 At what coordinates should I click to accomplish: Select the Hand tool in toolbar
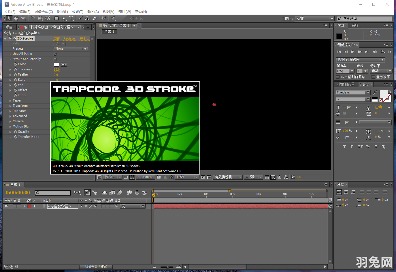[x=16, y=18]
